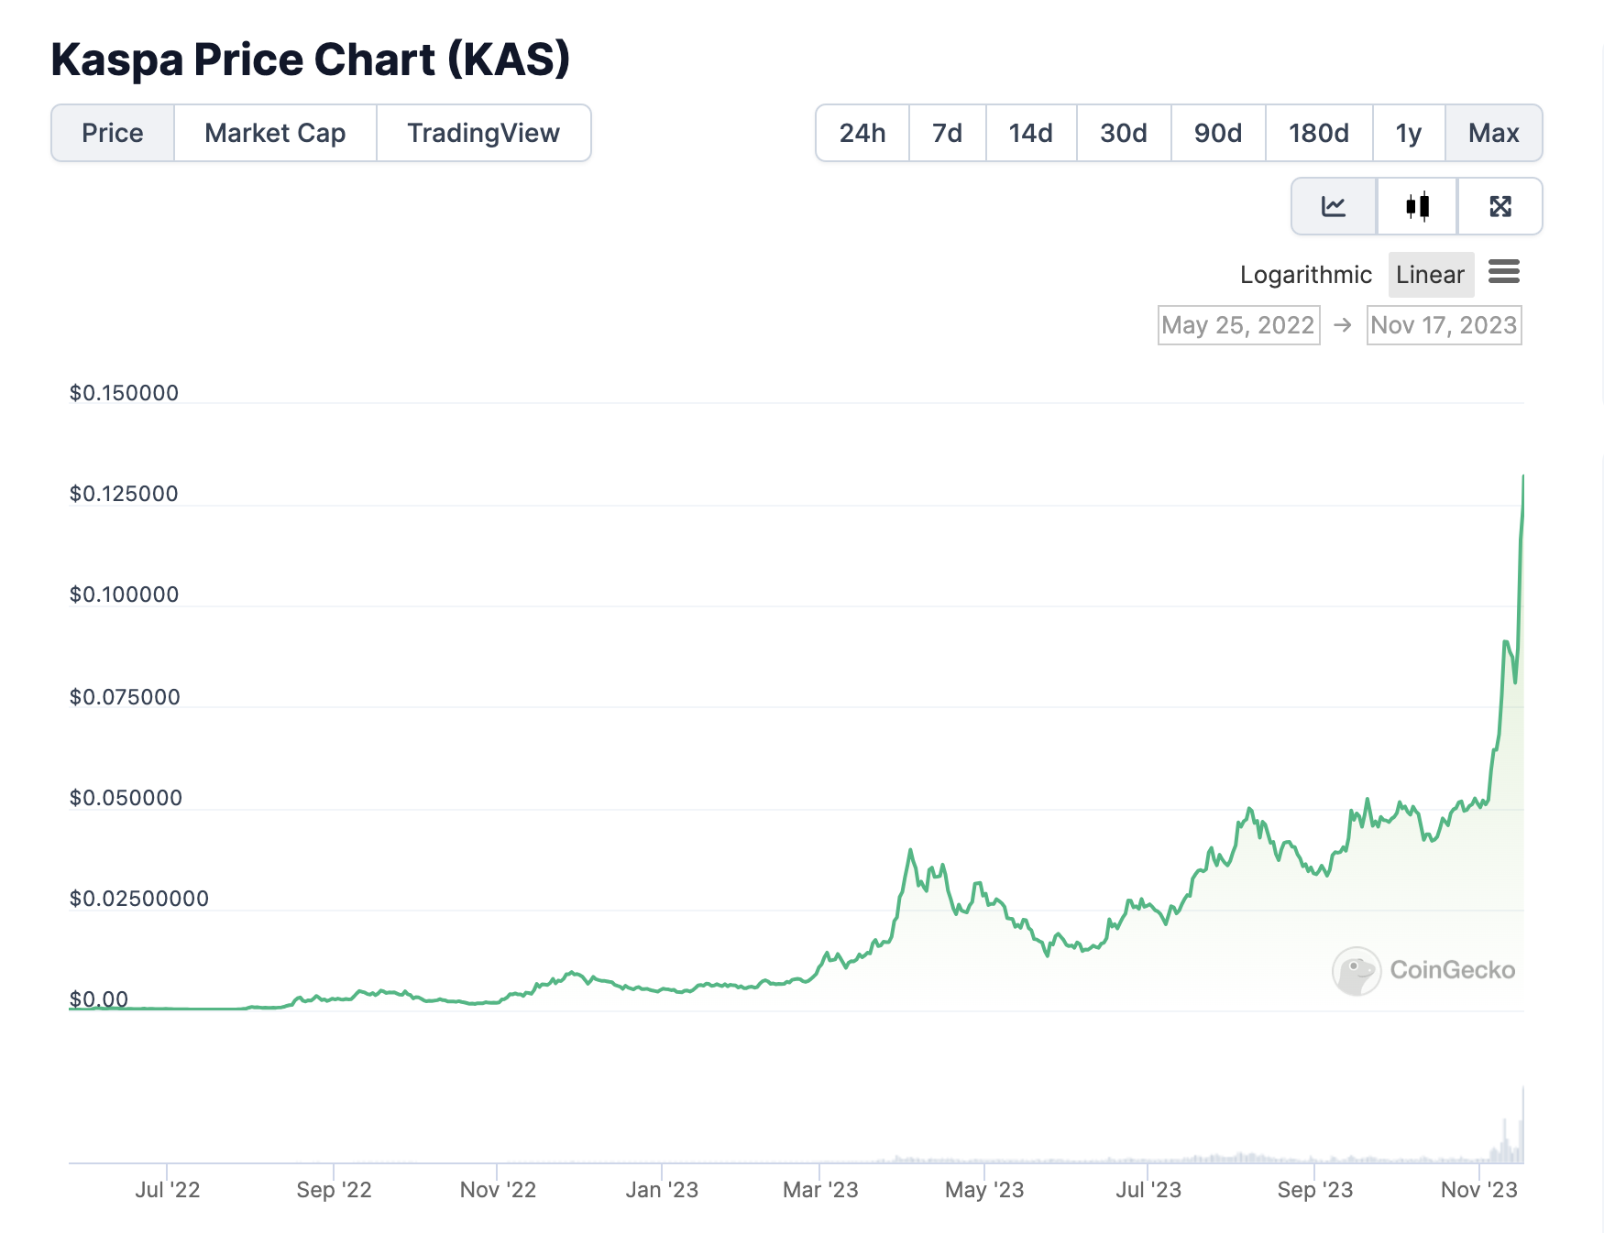Image resolution: width=1604 pixels, height=1233 pixels.
Task: Show the 30d price range
Action: (1124, 133)
